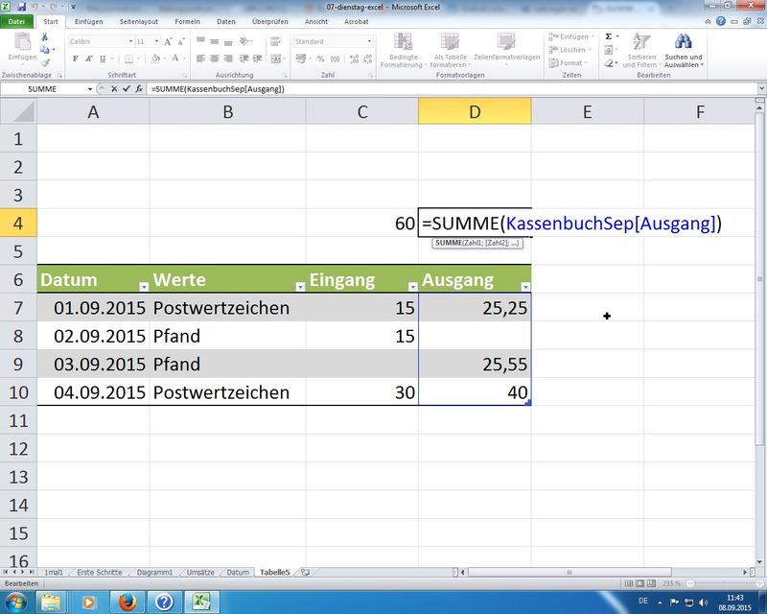Cancel formula entry with X icon
This screenshot has height=614, width=767.
pyautogui.click(x=114, y=88)
